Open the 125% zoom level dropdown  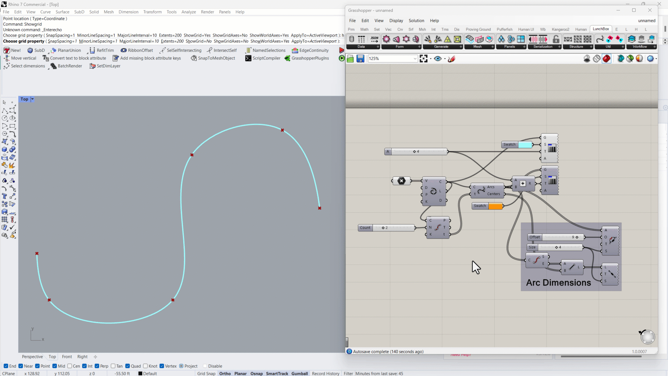pos(415,58)
